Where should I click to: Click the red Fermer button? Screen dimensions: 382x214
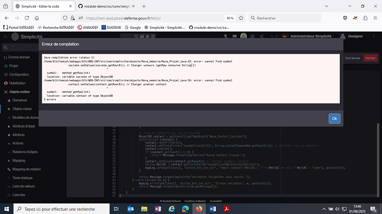[x=370, y=58]
